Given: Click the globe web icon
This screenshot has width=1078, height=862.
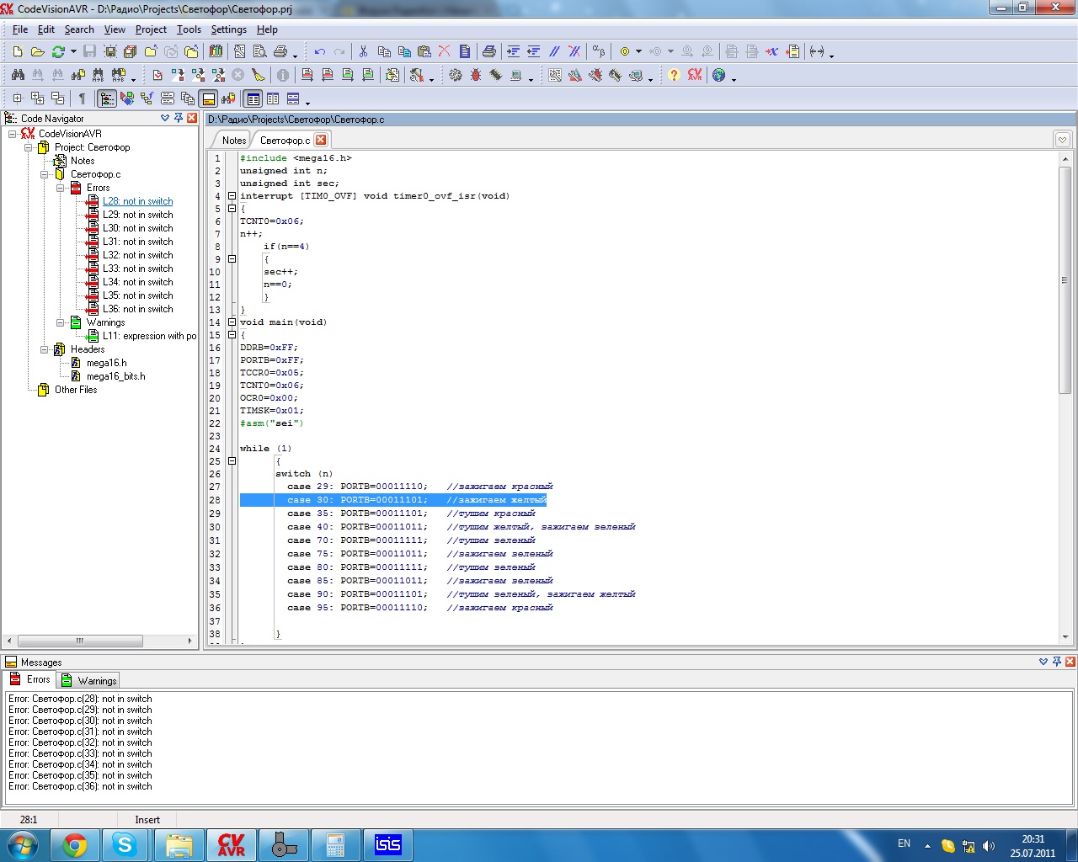Looking at the screenshot, I should (718, 76).
